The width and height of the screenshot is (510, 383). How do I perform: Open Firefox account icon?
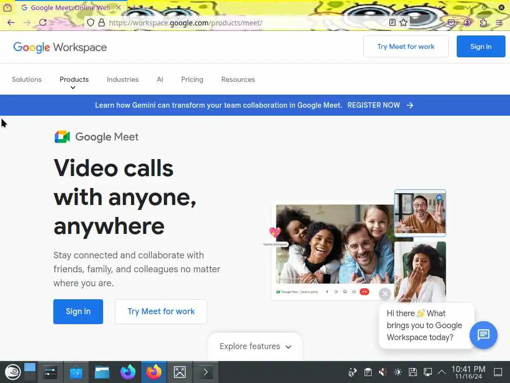click(467, 22)
